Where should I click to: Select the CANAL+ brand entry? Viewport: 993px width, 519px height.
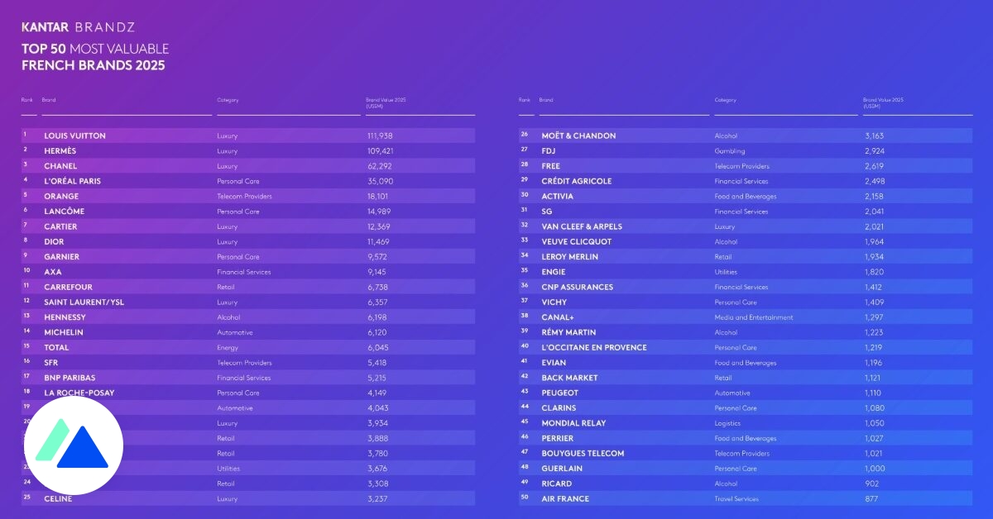pos(557,317)
